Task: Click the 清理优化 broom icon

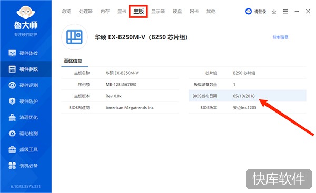Action: point(12,117)
